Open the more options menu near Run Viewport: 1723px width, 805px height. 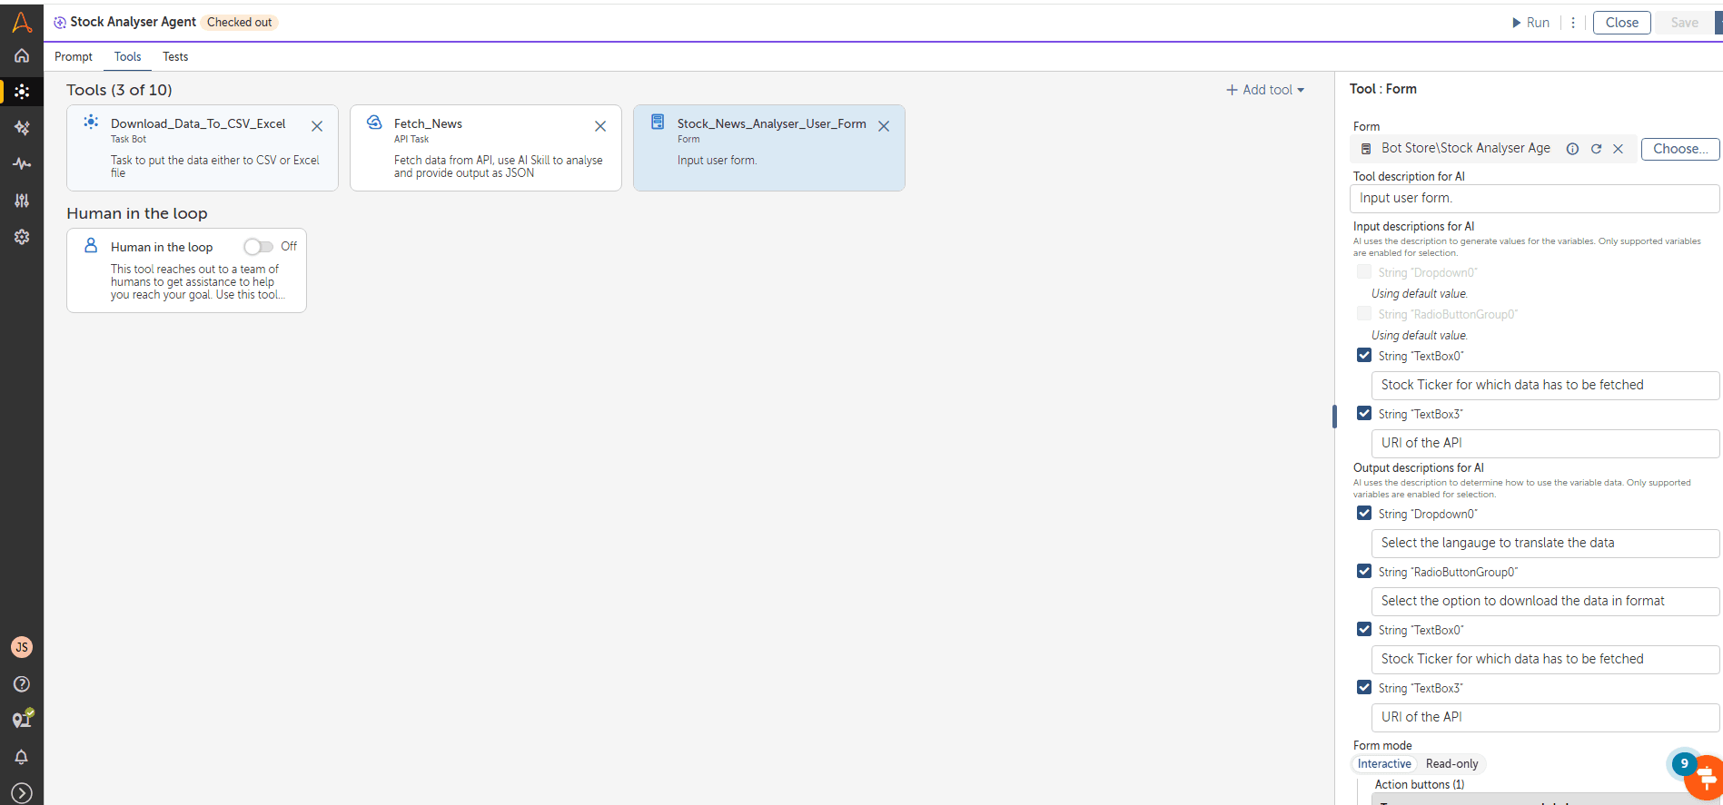tap(1573, 23)
